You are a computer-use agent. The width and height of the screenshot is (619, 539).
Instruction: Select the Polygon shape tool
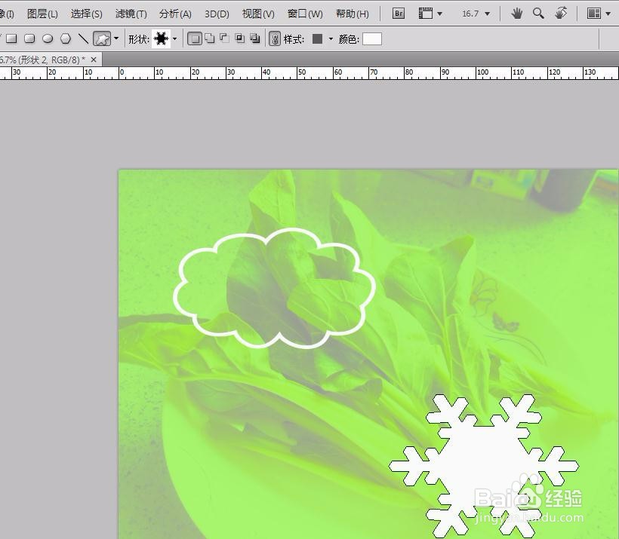point(66,38)
